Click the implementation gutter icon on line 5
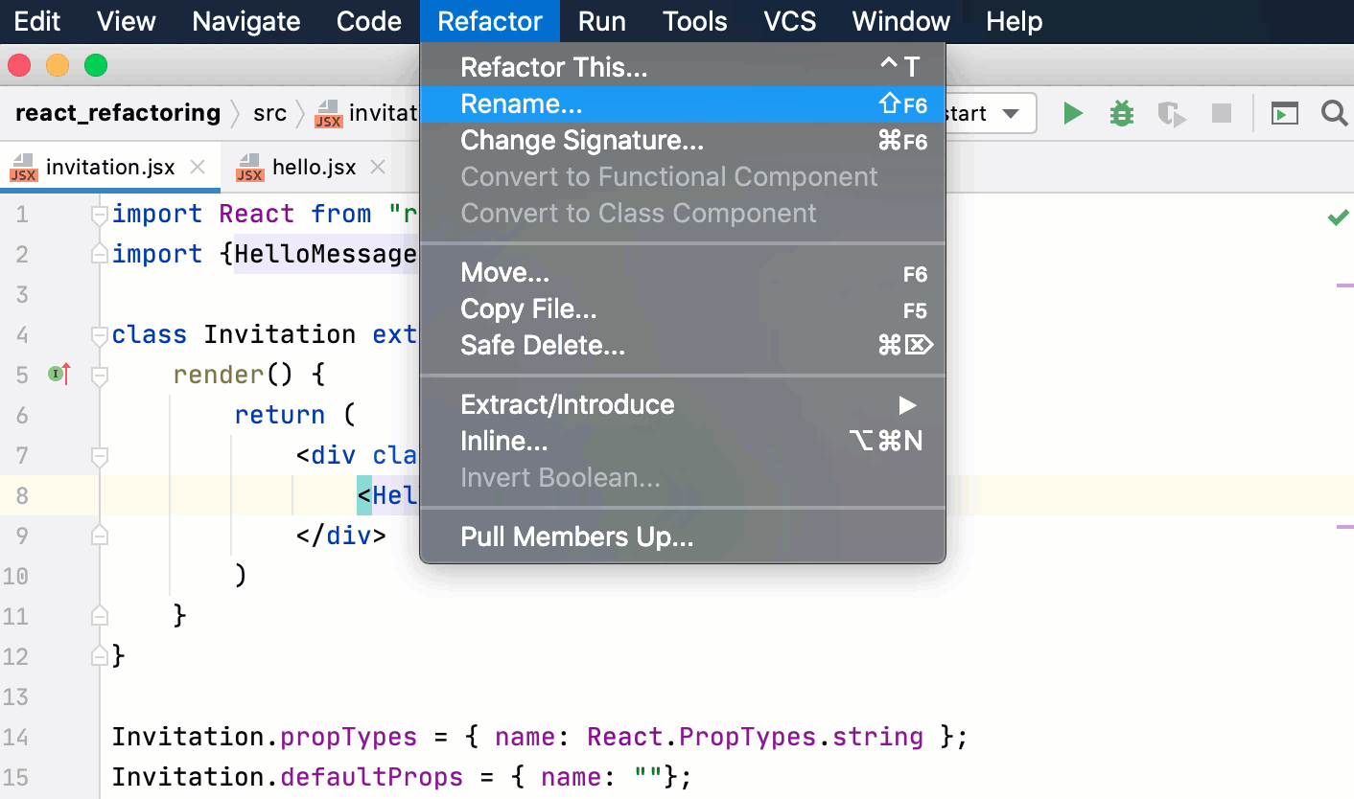The width and height of the screenshot is (1354, 799). tap(58, 374)
